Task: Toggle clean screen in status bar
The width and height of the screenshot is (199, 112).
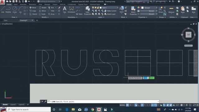Action: click(x=194, y=105)
